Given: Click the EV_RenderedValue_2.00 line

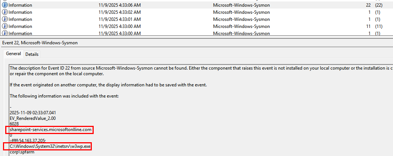Looking at the screenshot, I should 32,118.
